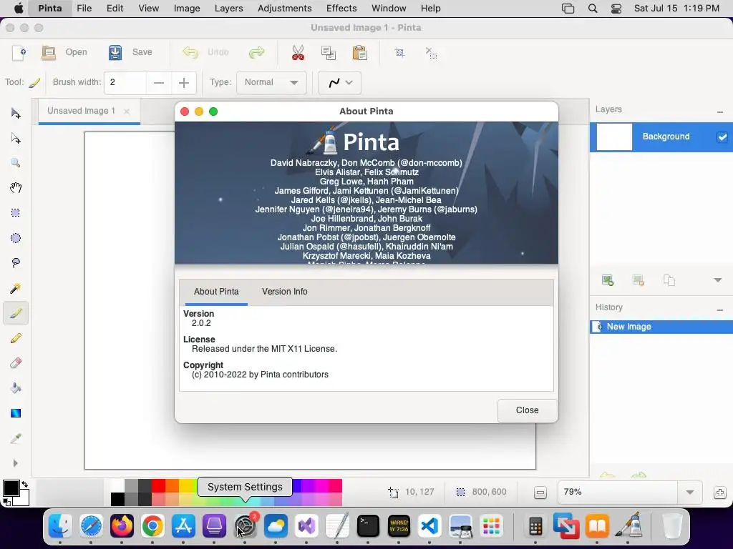The width and height of the screenshot is (733, 549).
Task: Select the Pan hand tool
Action: click(16, 188)
